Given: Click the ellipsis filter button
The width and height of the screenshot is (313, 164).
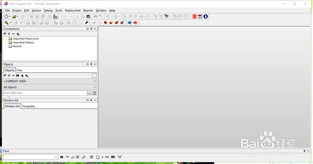Looking at the screenshot, I should click(90, 93).
